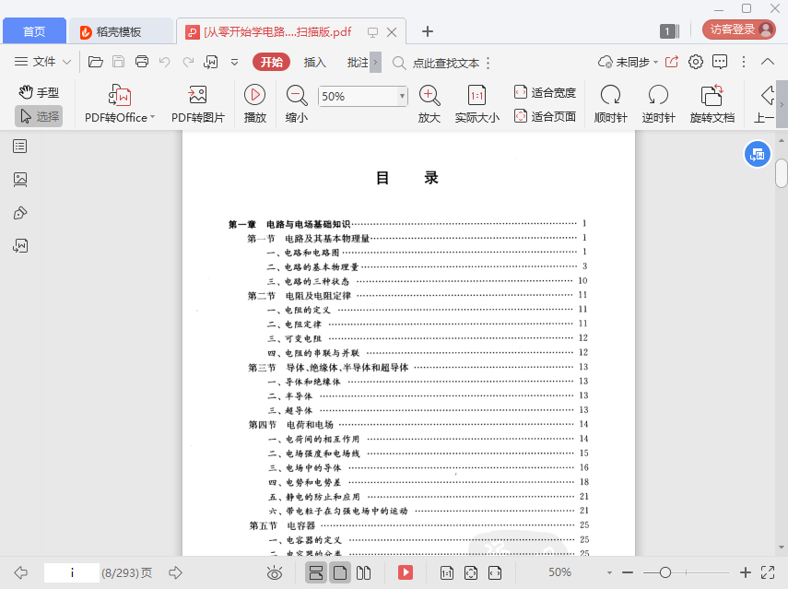Open the outline bookmarks sidebar panel
This screenshot has width=788, height=589.
(20, 147)
